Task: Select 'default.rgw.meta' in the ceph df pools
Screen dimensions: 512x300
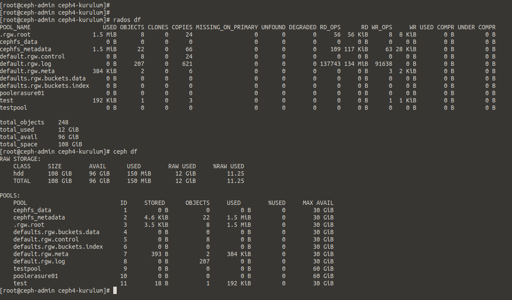Action: click(41, 254)
